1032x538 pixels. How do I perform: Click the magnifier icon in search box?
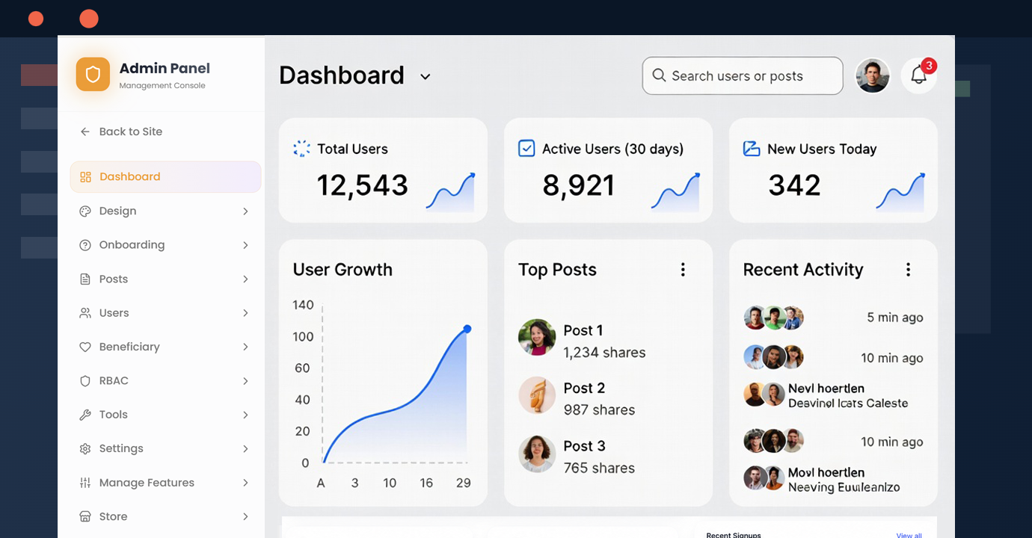[659, 75]
